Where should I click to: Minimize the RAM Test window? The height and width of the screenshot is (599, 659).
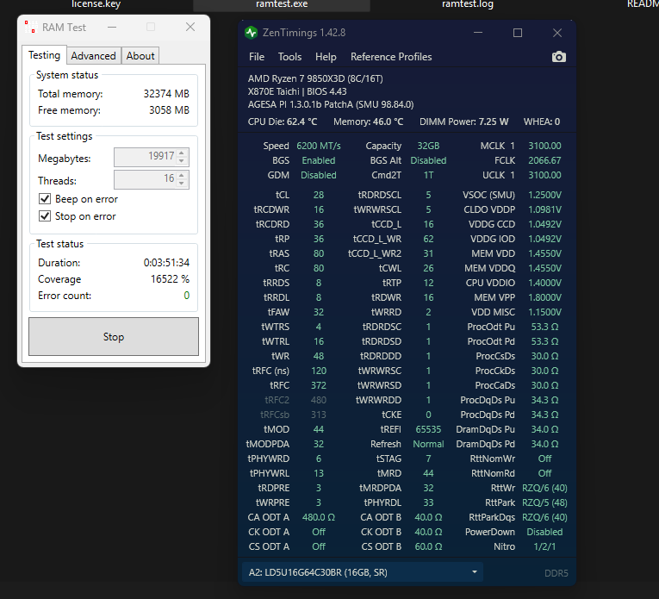click(x=112, y=27)
